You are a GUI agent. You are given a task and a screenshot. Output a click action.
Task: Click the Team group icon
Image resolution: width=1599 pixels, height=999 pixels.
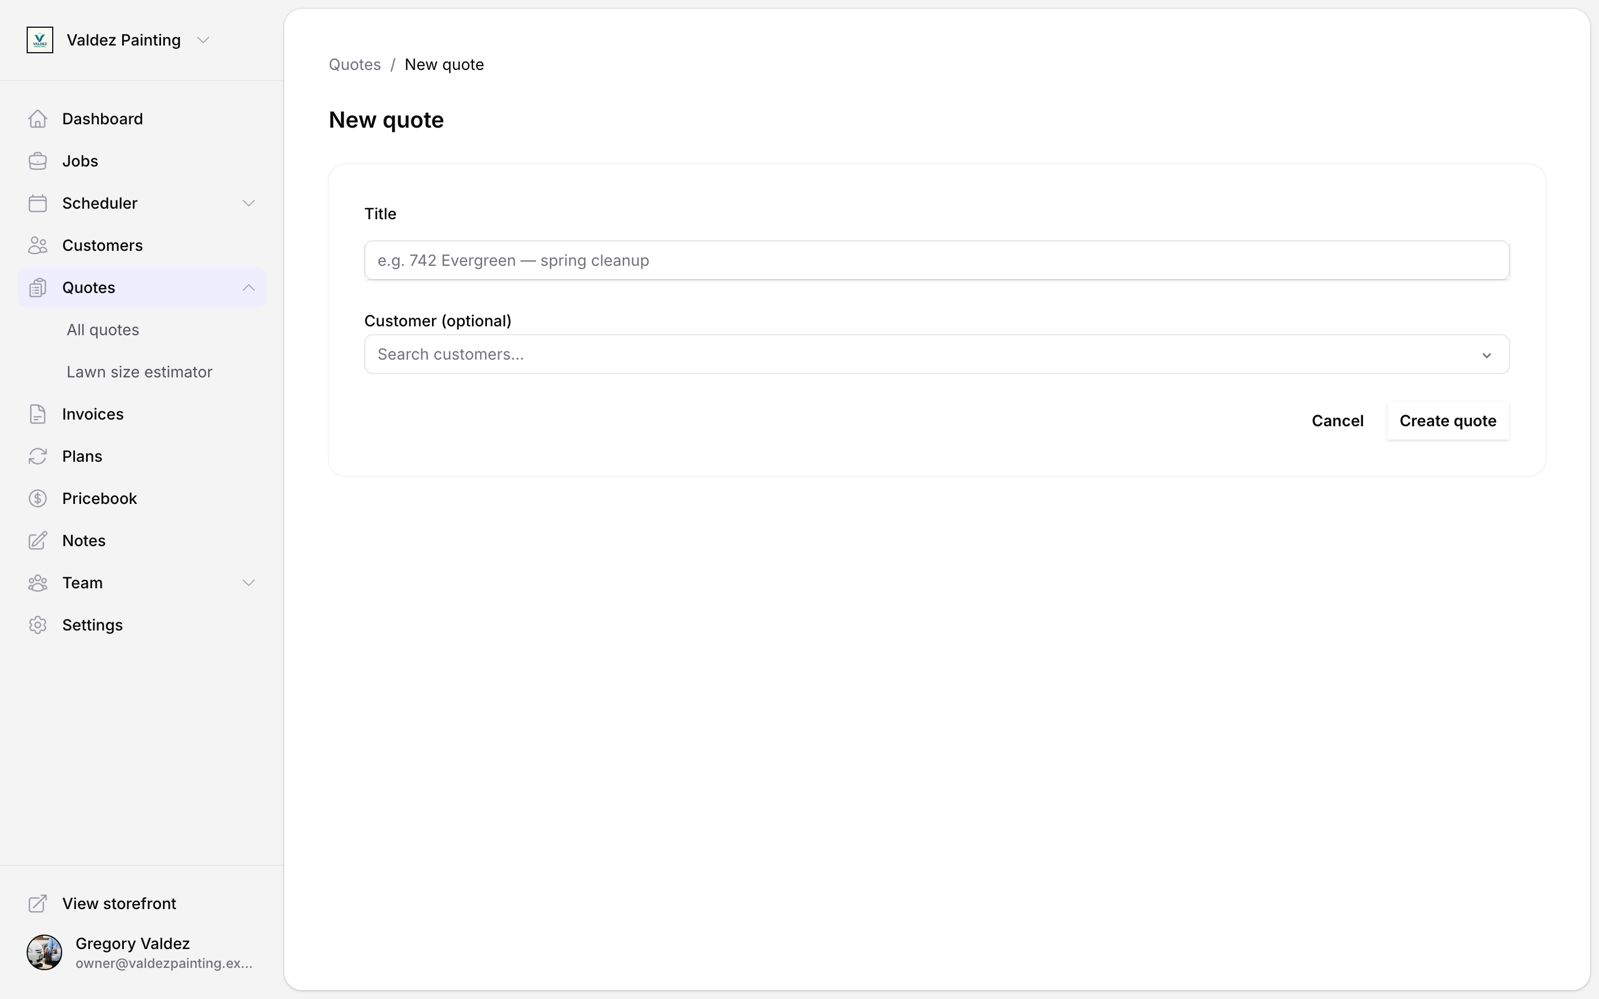pos(38,583)
